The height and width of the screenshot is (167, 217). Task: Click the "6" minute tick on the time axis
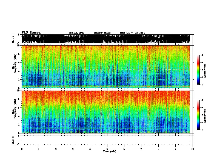124,149
